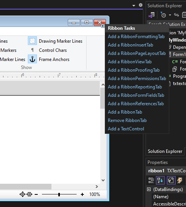Choose Add a RibbonPageLayoutTab
Image resolution: width=186 pixels, height=207 pixels.
click(137, 53)
